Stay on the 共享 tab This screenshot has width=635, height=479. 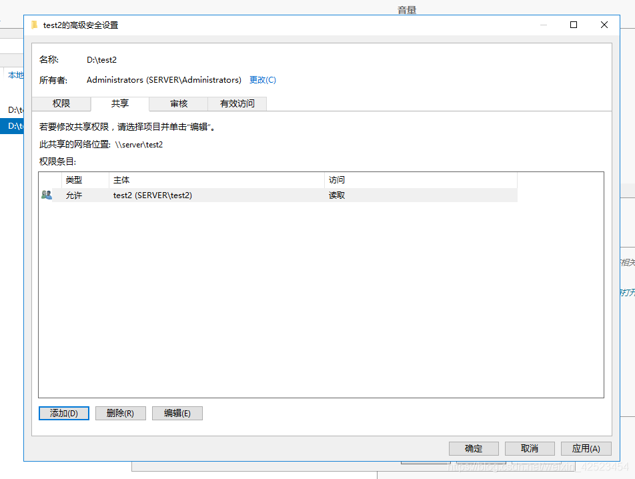pyautogui.click(x=120, y=103)
